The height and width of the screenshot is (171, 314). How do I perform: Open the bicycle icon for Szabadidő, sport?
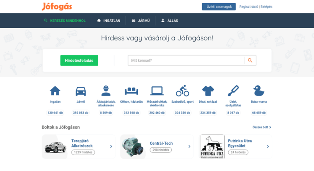182,91
